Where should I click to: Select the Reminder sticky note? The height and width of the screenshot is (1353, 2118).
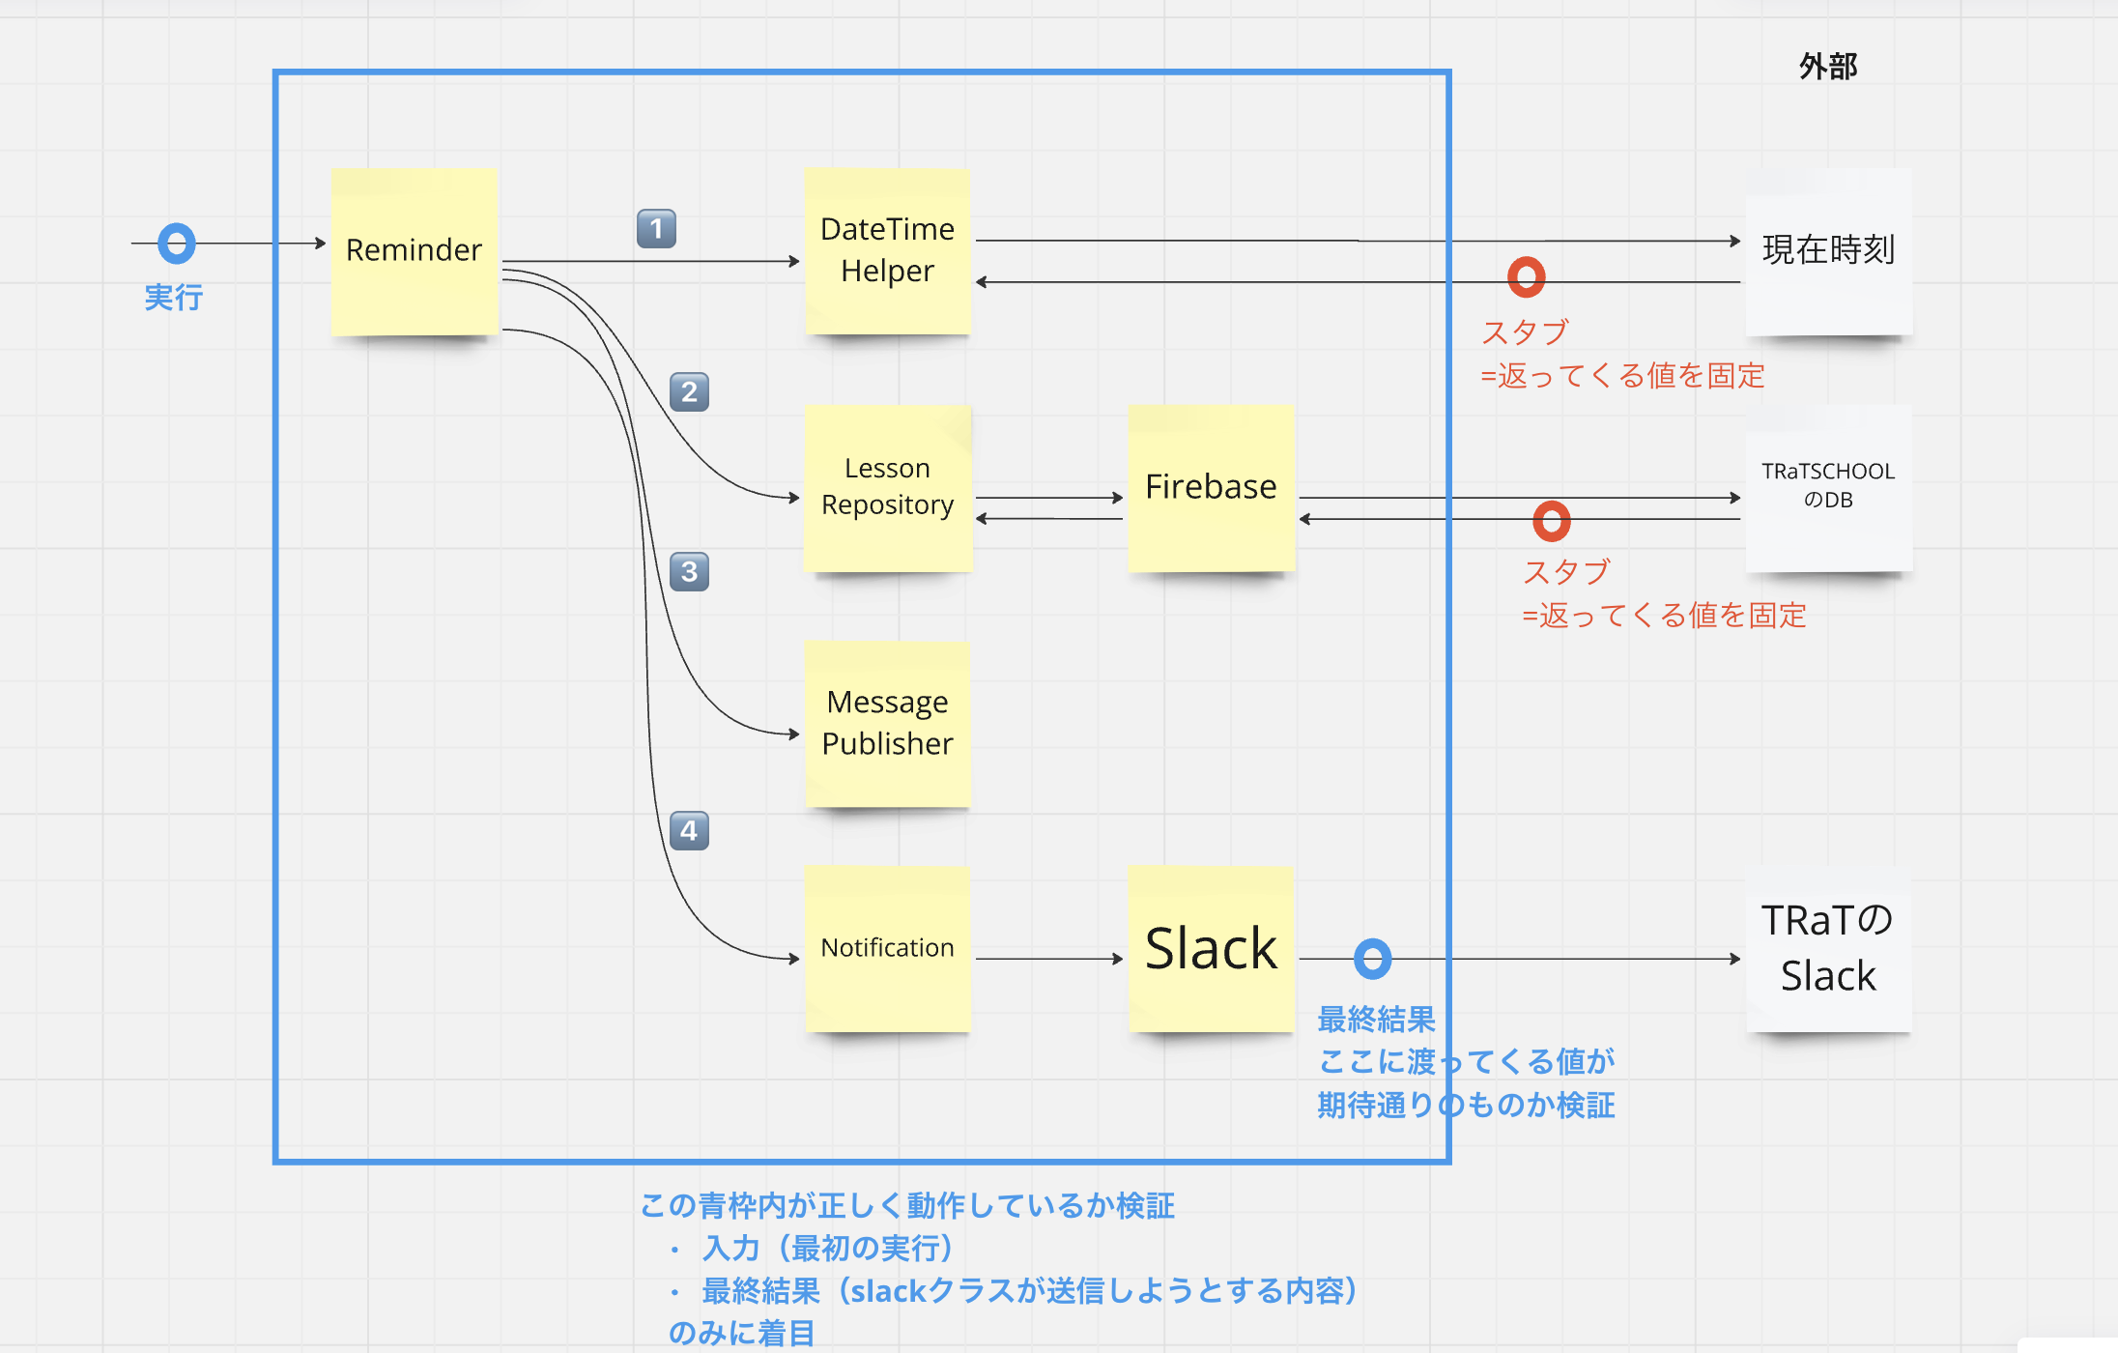pyautogui.click(x=415, y=251)
